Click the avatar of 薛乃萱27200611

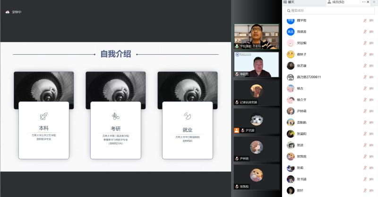pyautogui.click(x=291, y=77)
